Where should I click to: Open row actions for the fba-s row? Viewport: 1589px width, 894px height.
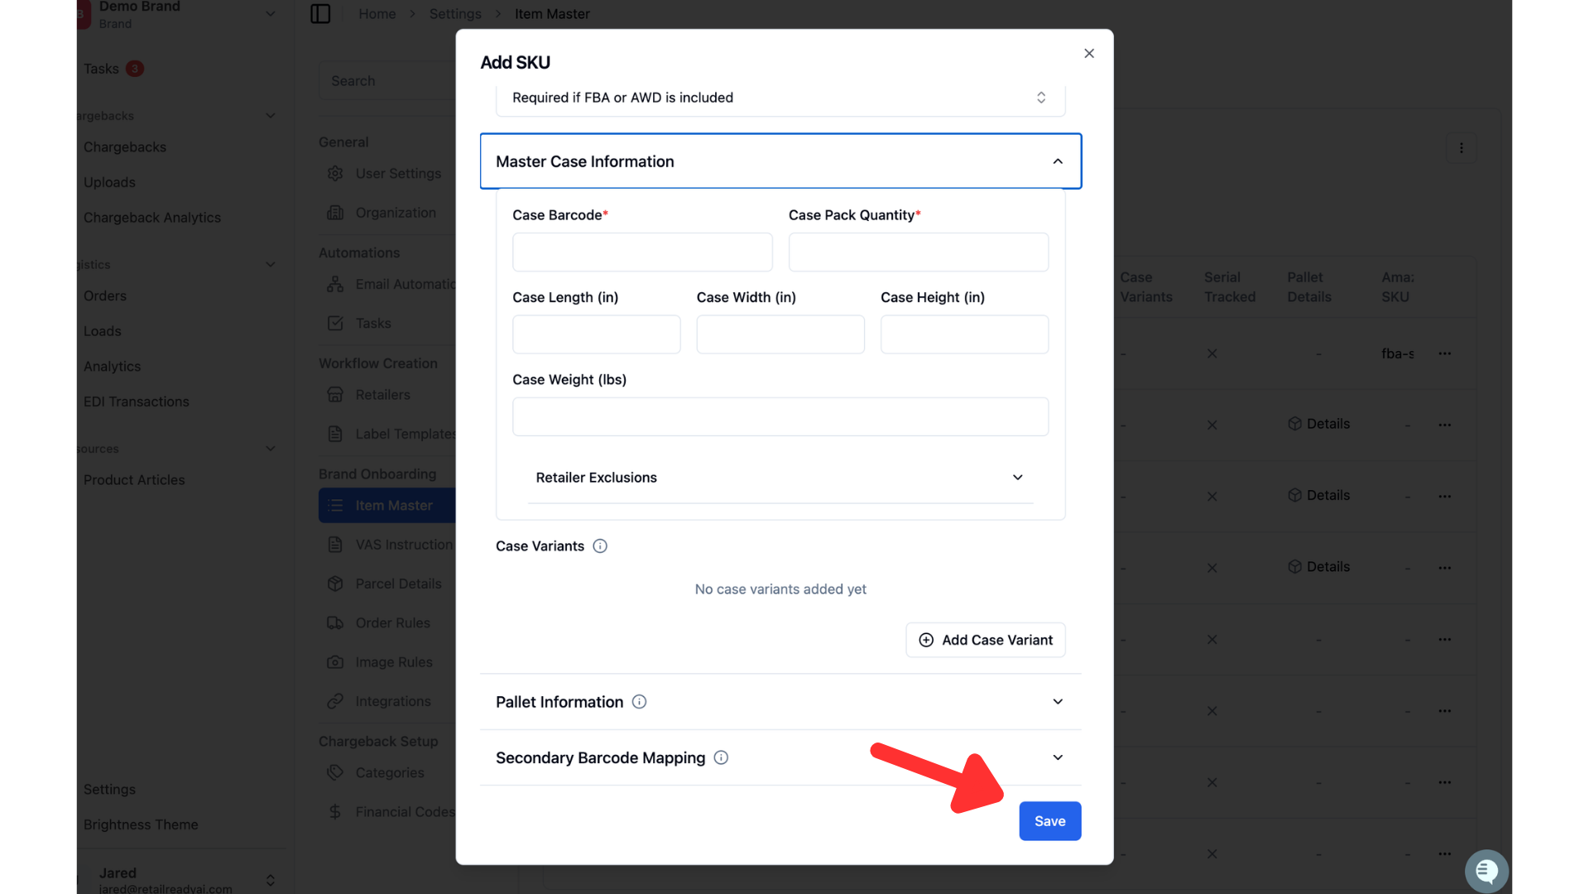[1445, 353]
